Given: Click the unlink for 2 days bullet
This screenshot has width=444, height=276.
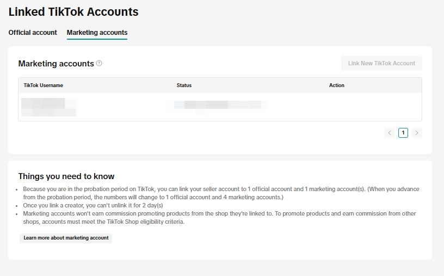Looking at the screenshot, I should [92, 205].
